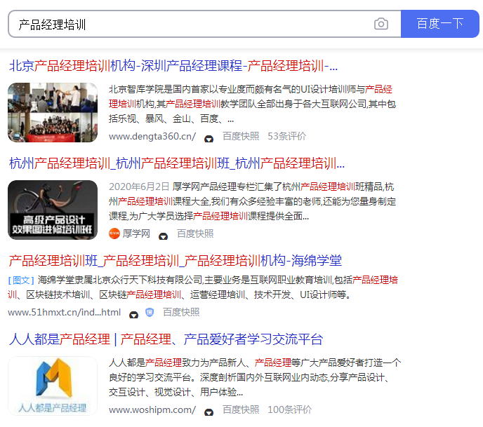Open the www.woshipm.com URL link
The height and width of the screenshot is (427, 483).
click(152, 409)
